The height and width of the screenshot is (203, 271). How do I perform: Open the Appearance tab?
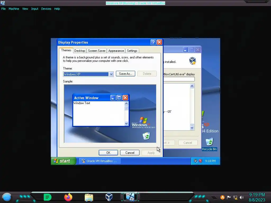[116, 51]
